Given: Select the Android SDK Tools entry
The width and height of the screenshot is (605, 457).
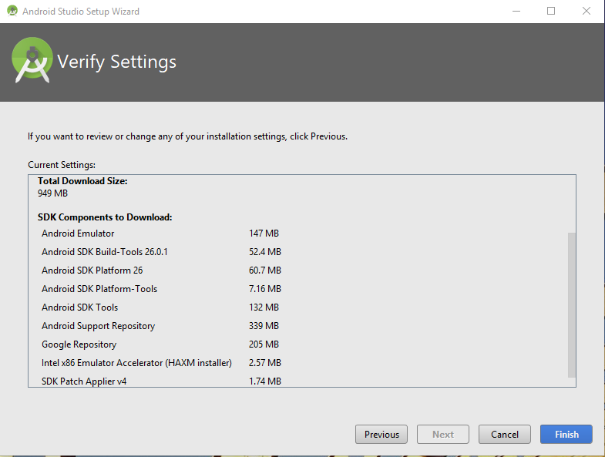Looking at the screenshot, I should click(x=80, y=307).
